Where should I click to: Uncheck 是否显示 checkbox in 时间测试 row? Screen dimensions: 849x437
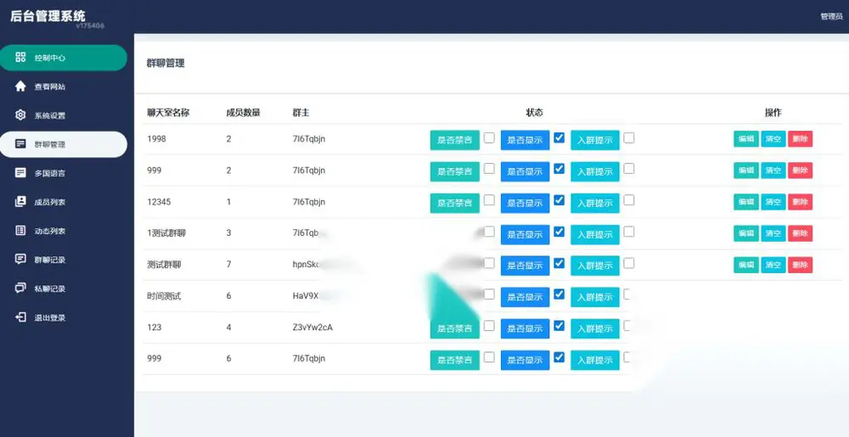point(559,294)
